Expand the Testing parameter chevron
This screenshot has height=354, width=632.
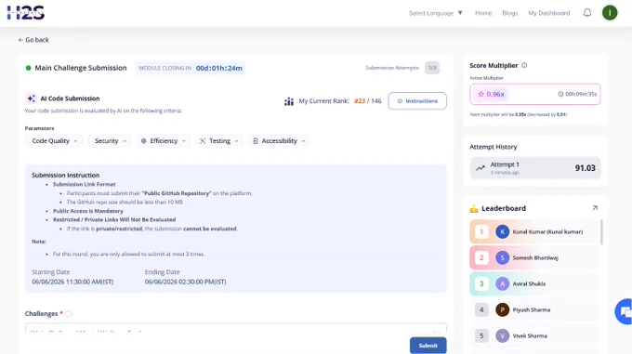point(237,141)
